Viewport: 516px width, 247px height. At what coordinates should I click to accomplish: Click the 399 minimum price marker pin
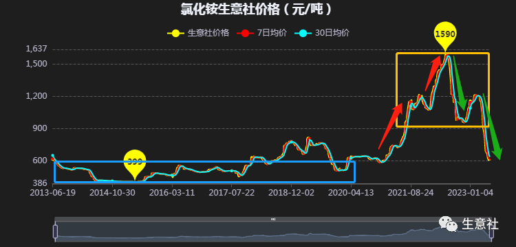click(x=135, y=163)
